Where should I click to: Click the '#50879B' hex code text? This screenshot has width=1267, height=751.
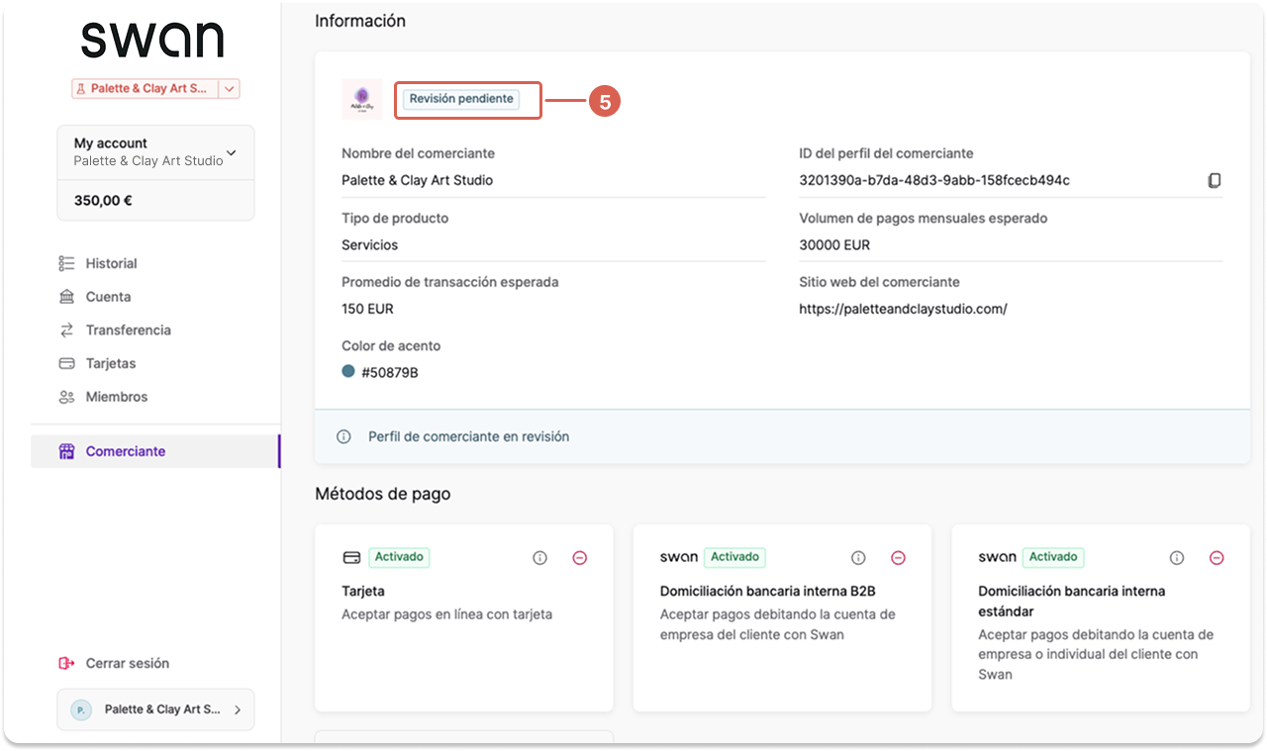[390, 373]
